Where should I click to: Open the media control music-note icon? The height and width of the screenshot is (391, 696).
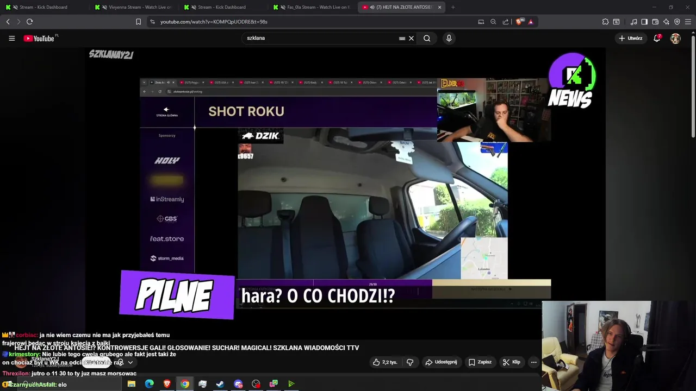633,22
